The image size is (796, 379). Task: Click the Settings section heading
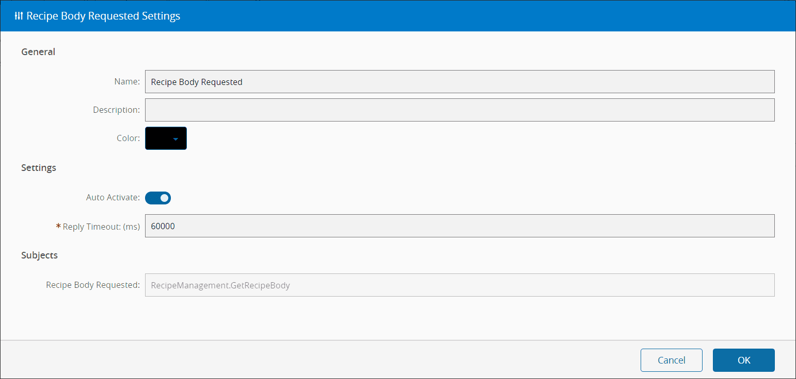[39, 168]
